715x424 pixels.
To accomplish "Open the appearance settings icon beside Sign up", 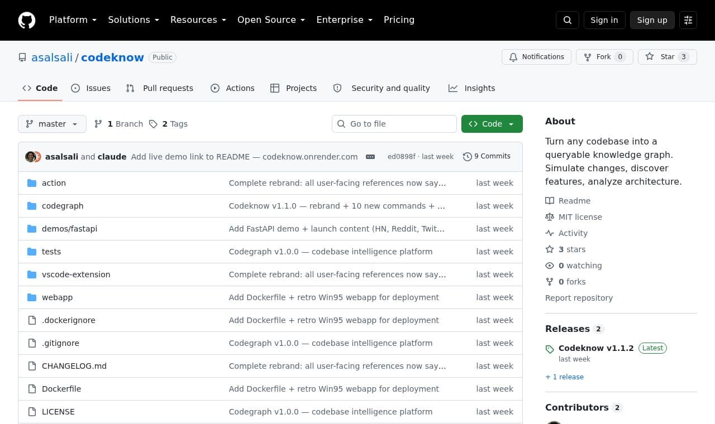I will point(688,20).
